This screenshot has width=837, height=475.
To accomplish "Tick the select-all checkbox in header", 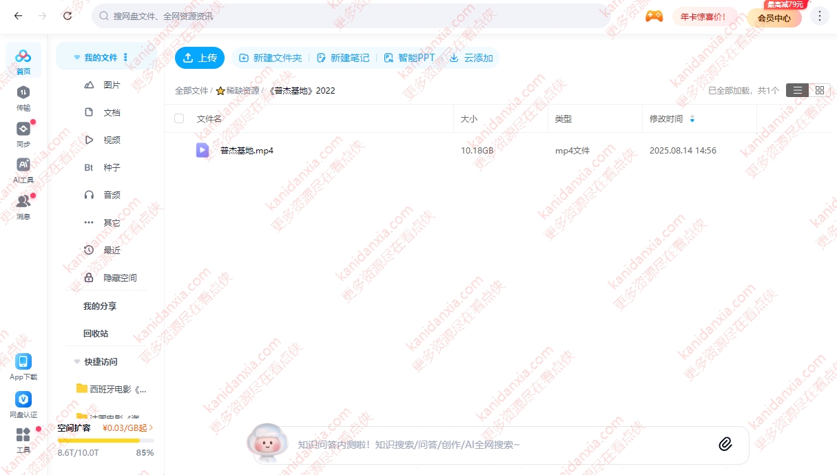I will 179,118.
